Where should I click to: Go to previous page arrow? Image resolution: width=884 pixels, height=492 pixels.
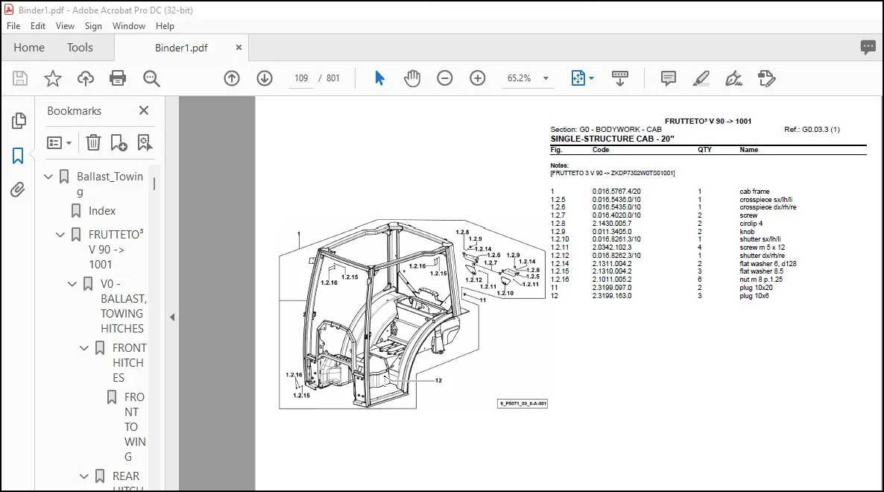coord(232,78)
